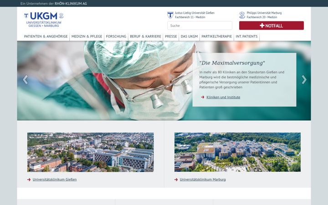The image size is (328, 205).
Task: Open the Int. Patients menu
Action: (x=246, y=36)
